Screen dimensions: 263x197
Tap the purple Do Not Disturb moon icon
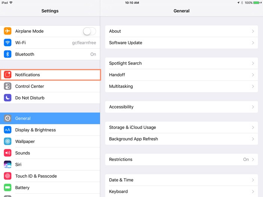(8, 98)
